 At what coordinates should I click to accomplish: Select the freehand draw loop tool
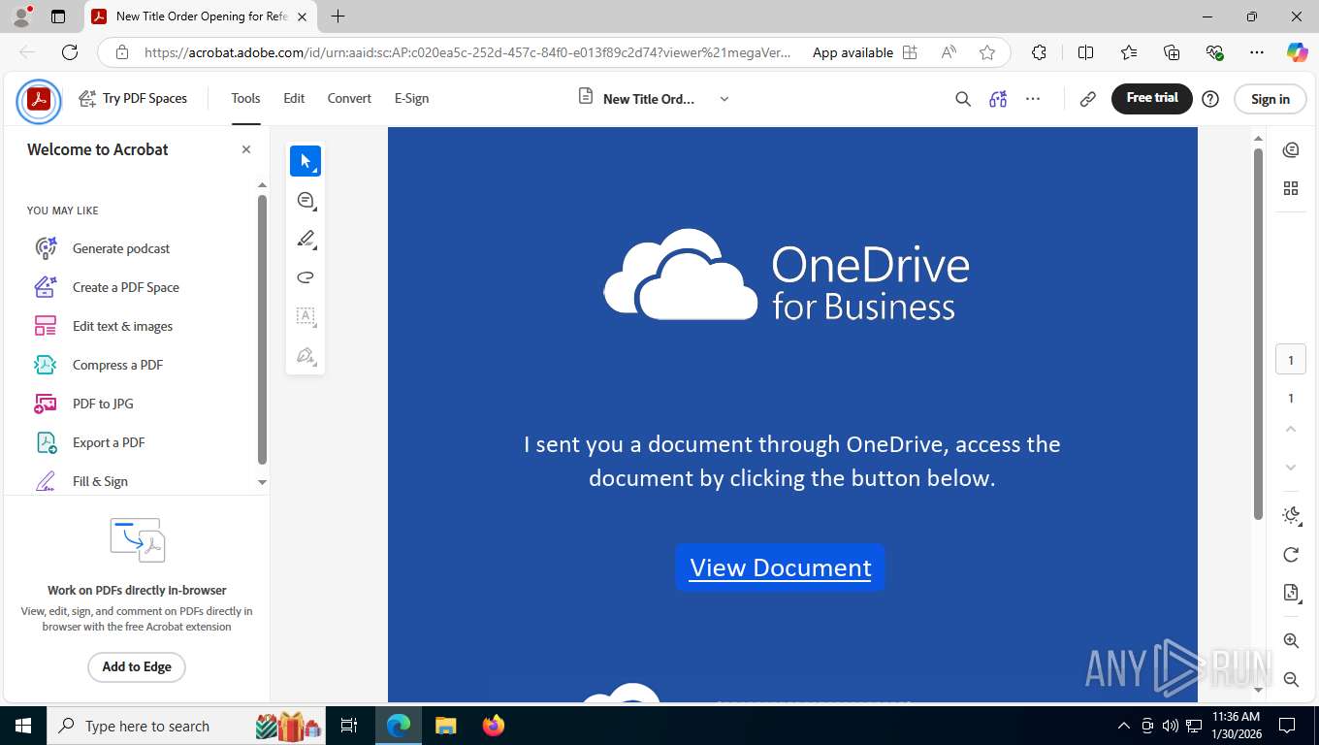(x=306, y=277)
